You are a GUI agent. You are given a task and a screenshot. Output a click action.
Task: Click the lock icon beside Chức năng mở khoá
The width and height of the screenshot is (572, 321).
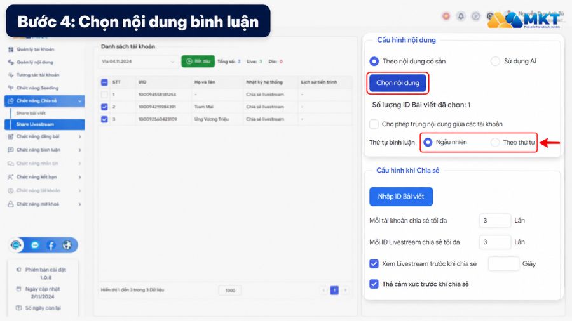tap(11, 204)
